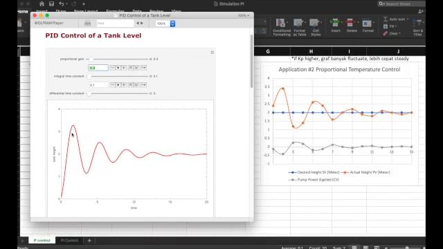Click legend entry 'Actual Height PV (Meter)'

(366, 172)
